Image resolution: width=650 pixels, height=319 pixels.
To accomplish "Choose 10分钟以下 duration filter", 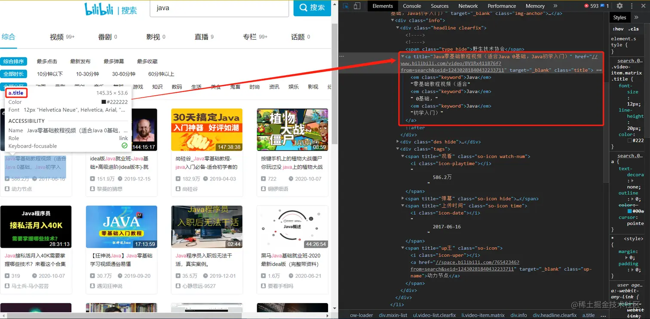I will [50, 74].
